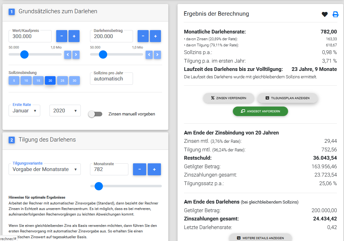This screenshot has height=241, width=344.
Task: Decrease Darlehensbetrag with minus button
Action: (x=143, y=36)
